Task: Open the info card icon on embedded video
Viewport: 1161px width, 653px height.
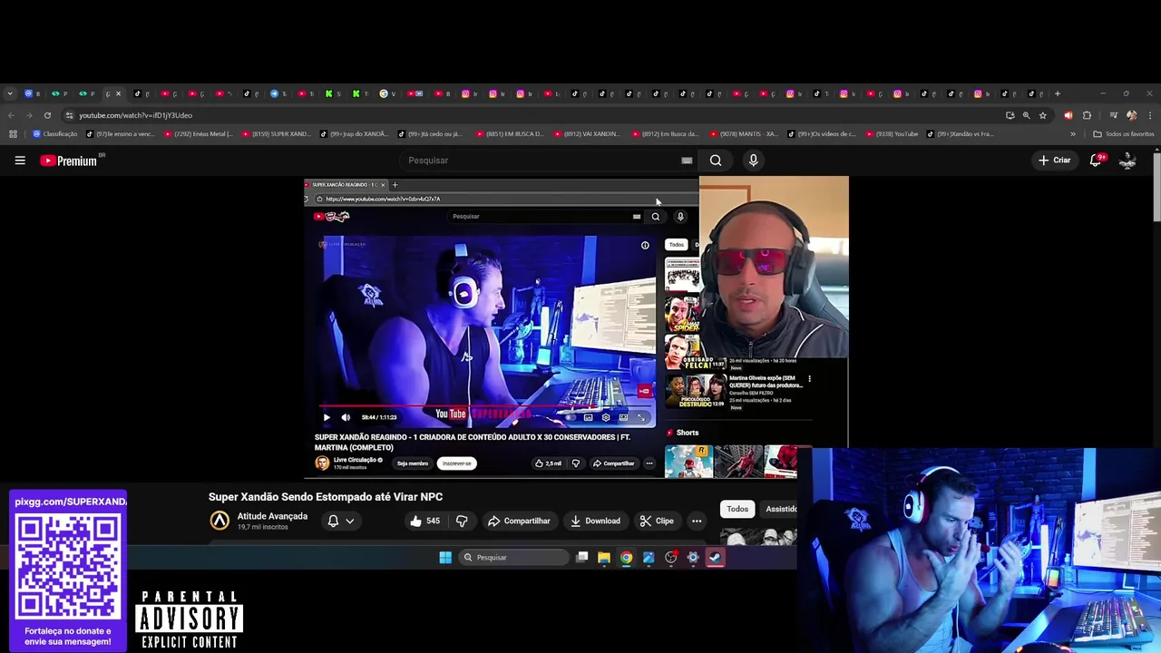Action: point(645,245)
